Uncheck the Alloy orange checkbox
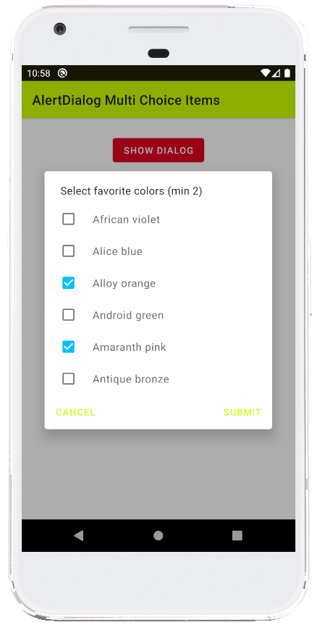Viewport: 312px width, 625px height. point(69,283)
